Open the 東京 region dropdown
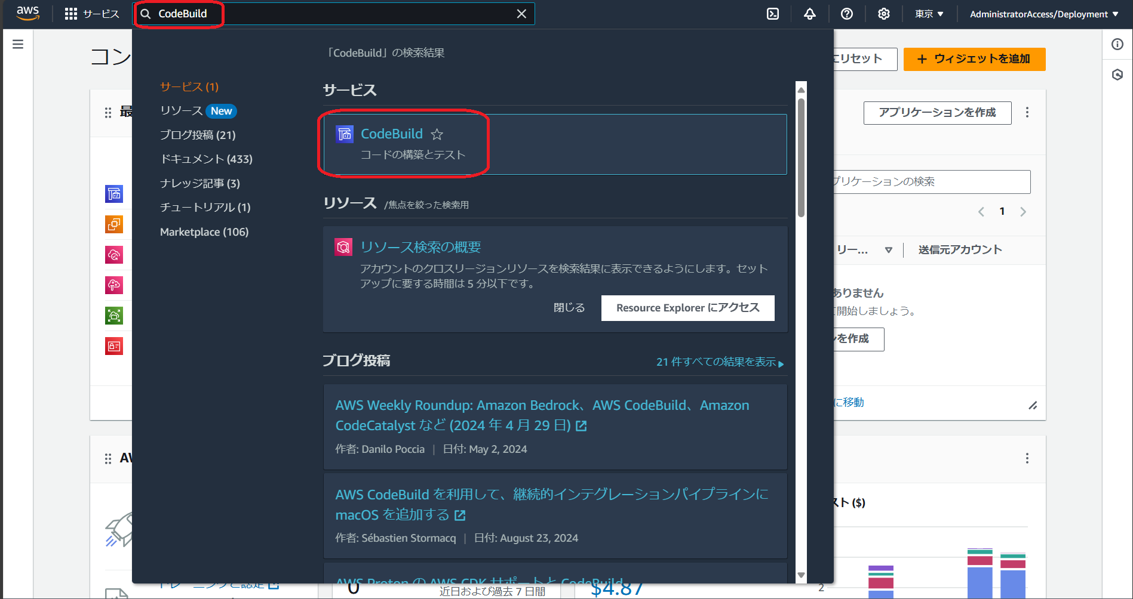1133x599 pixels. [928, 13]
